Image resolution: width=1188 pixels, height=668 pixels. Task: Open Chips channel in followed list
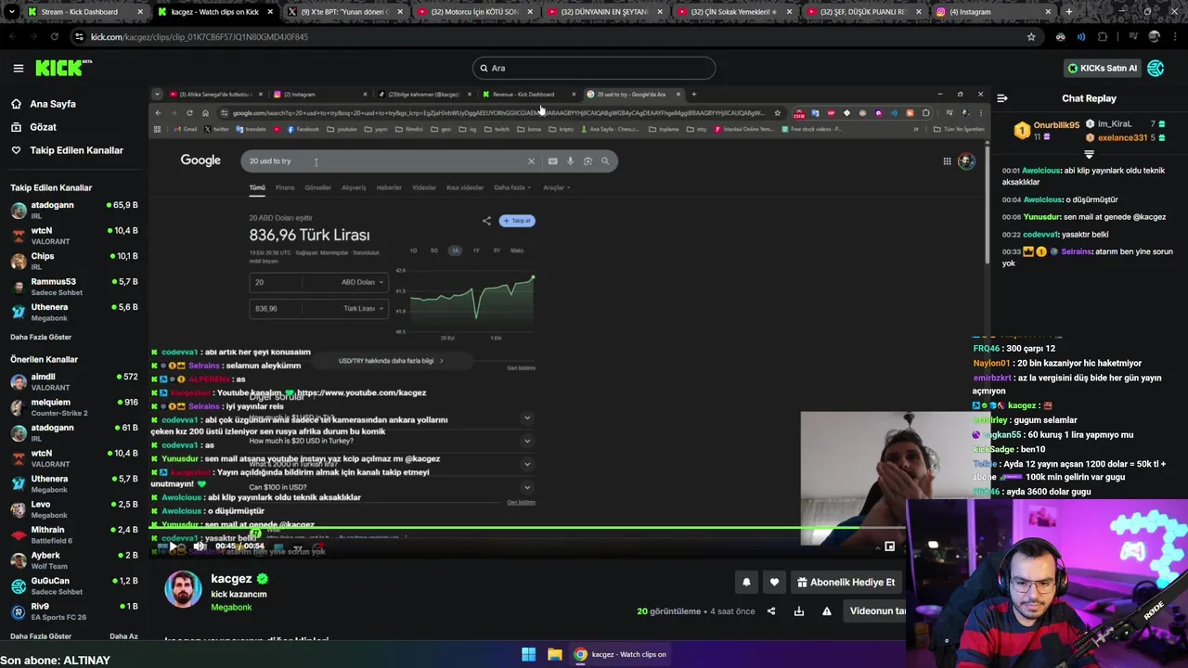pyautogui.click(x=74, y=262)
